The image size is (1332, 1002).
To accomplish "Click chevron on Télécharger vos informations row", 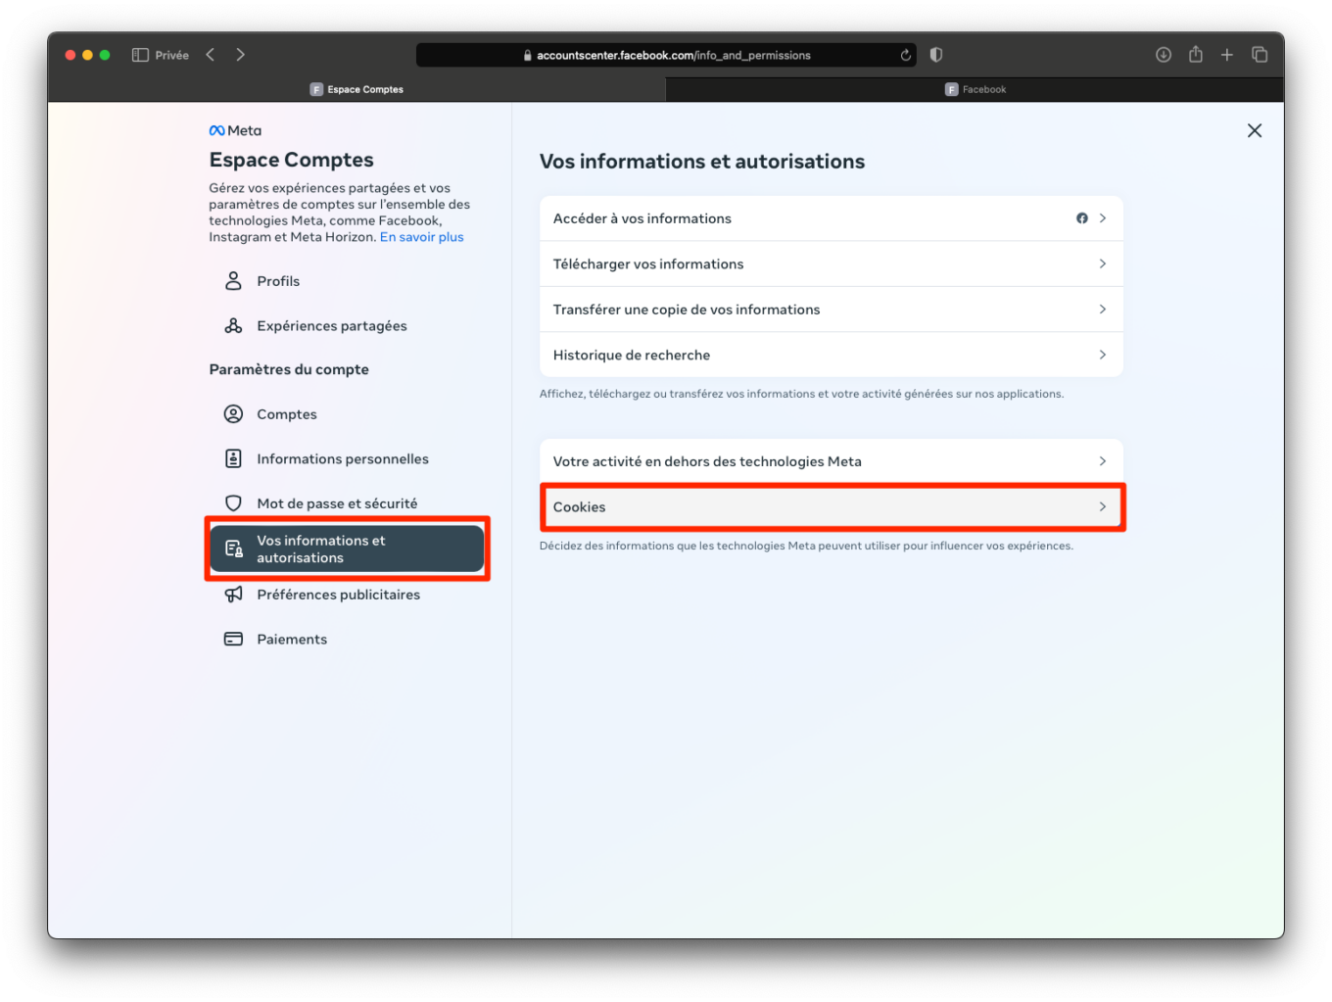I will 1103,263.
